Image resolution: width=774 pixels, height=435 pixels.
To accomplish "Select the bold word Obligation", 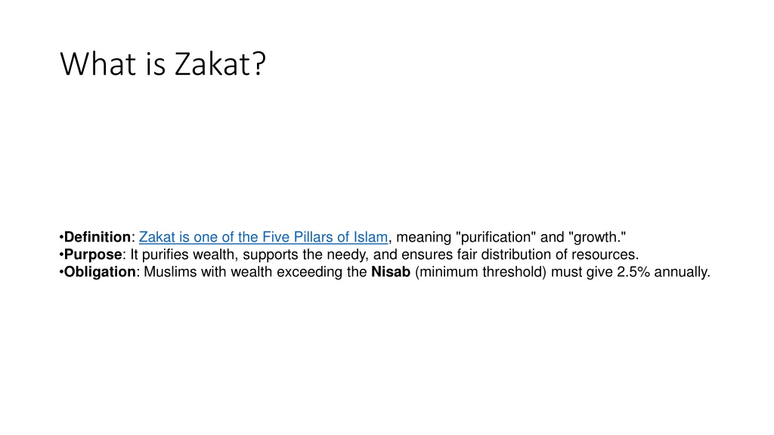I will (100, 272).
